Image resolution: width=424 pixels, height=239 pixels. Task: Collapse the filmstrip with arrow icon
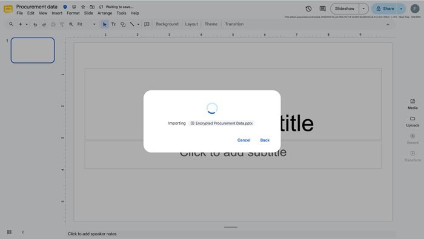pos(23,232)
